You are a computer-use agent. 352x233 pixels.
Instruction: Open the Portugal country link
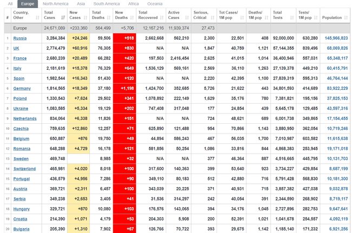coord(21,179)
